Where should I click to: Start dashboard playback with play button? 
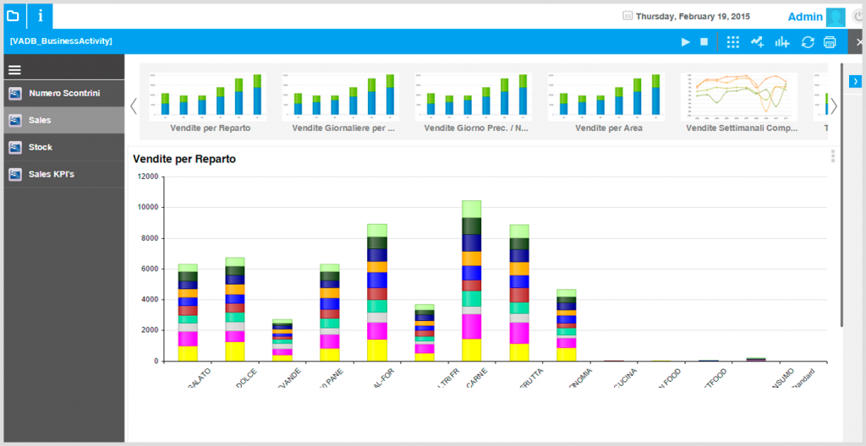point(685,42)
